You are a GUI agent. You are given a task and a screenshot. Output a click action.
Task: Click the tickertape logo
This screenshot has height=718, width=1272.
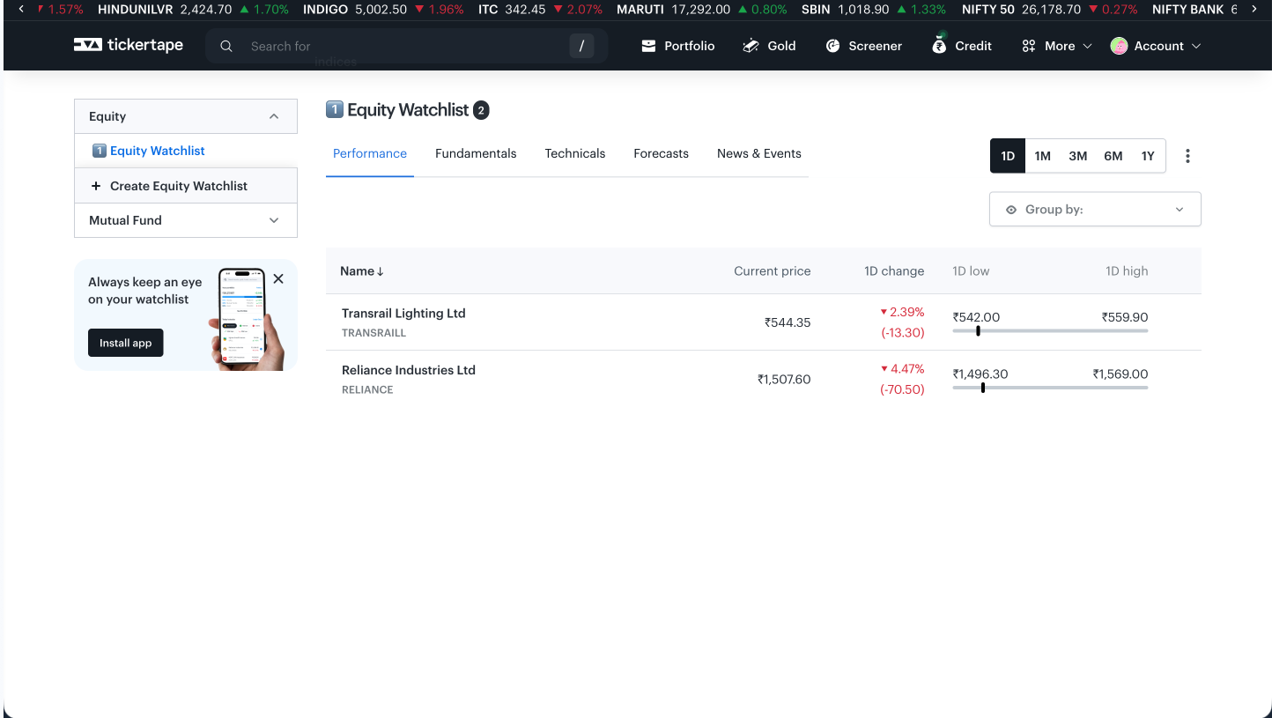129,46
